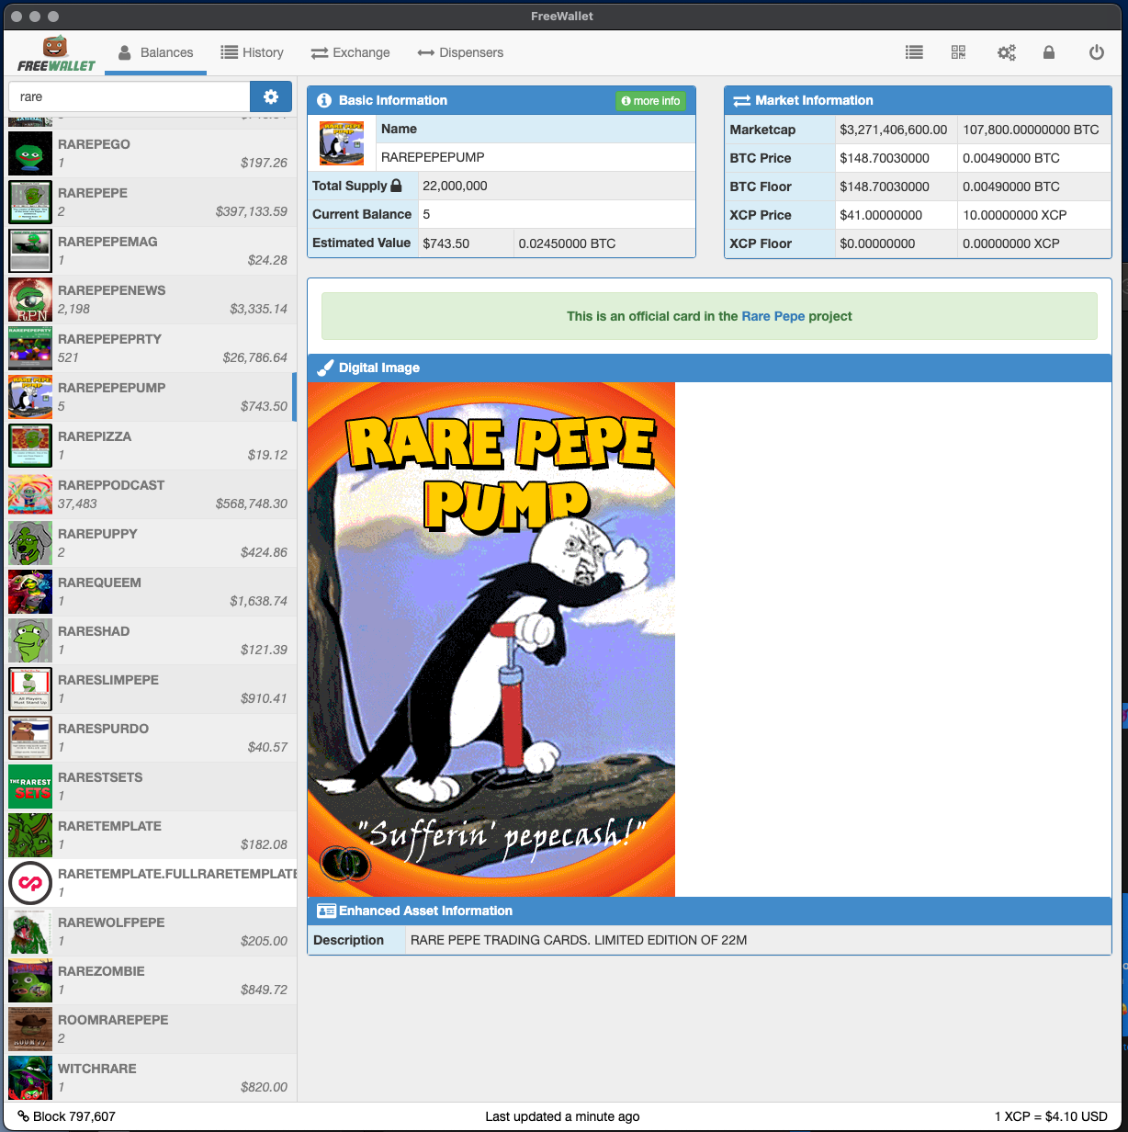The height and width of the screenshot is (1132, 1128).
Task: Click the RARESLIMPEPE asset icon
Action: [x=30, y=689]
